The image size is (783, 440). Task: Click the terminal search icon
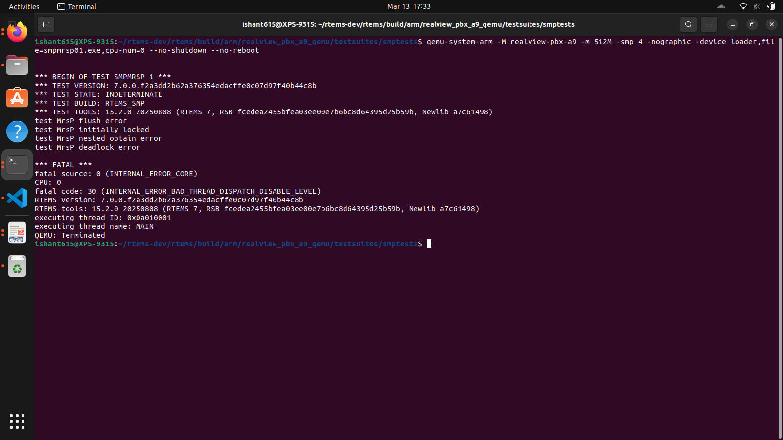point(688,24)
